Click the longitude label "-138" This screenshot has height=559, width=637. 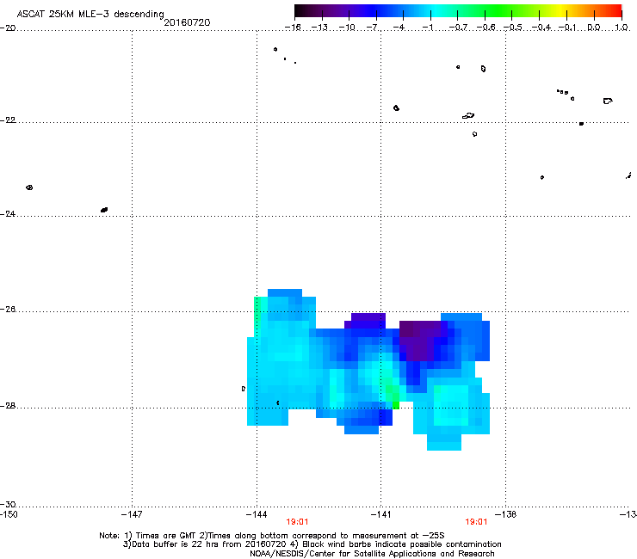tap(506, 514)
